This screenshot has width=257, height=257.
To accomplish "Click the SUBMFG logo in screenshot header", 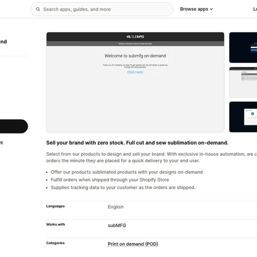I will click(x=135, y=36).
